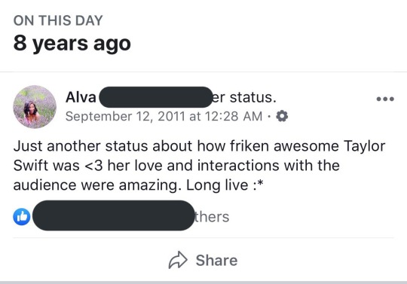
Task: Click the redacted name bar beside Alva
Action: 156,97
